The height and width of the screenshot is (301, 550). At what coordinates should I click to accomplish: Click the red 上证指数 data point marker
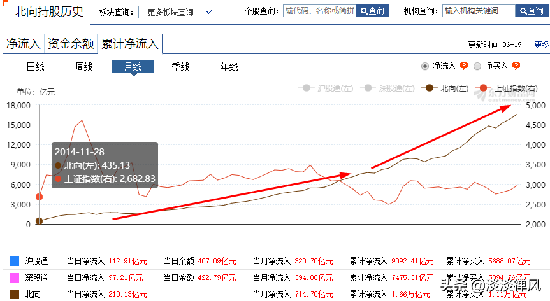pos(40,197)
